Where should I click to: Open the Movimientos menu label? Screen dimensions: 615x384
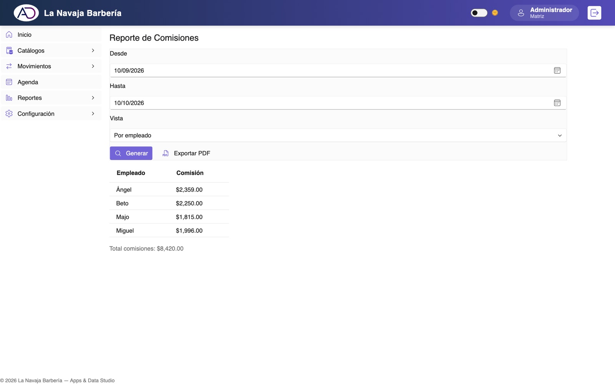click(x=34, y=66)
